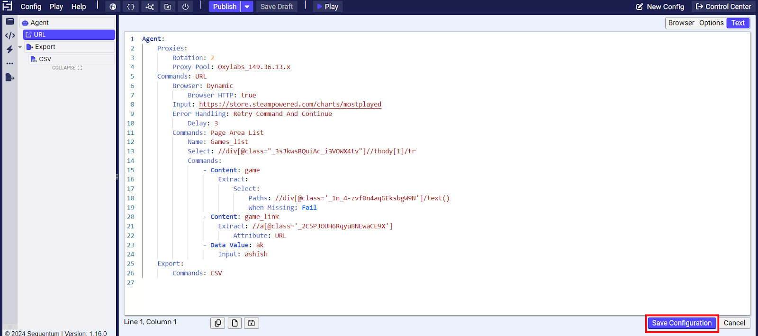758x336 pixels.
Task: Click 'Commands: CSV' line
Action: pyautogui.click(x=197, y=273)
